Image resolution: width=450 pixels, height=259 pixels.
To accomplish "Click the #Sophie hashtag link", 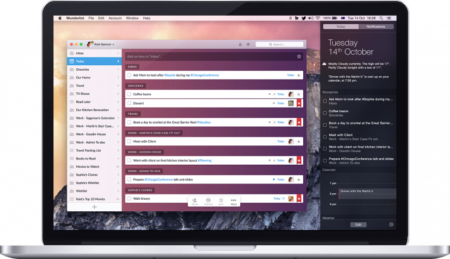I will (170, 75).
